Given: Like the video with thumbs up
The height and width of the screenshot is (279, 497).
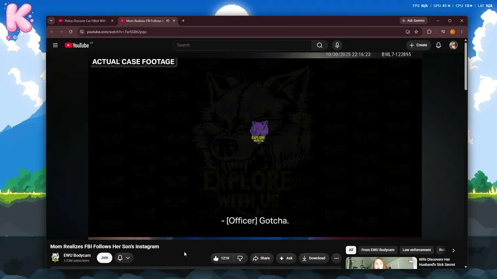Looking at the screenshot, I should pos(221,258).
